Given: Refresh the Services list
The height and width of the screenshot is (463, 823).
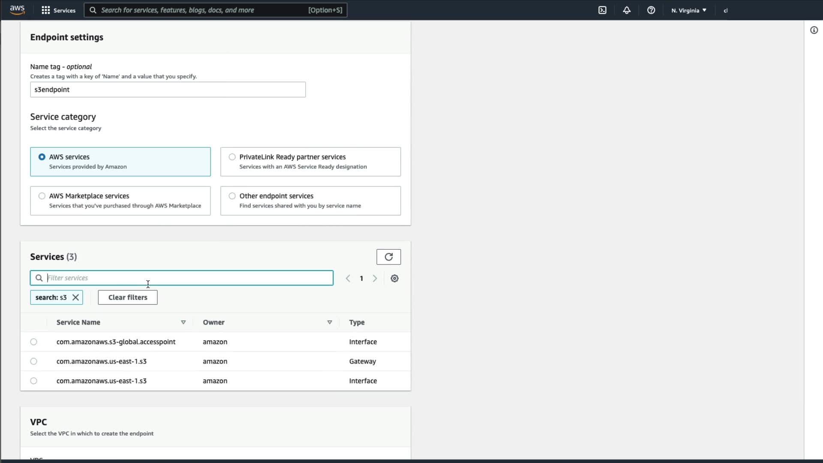Looking at the screenshot, I should click(x=388, y=257).
